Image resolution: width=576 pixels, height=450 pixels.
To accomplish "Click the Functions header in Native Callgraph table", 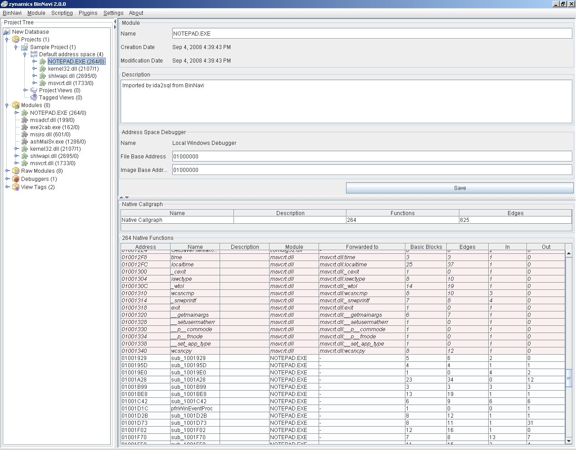I will coord(403,213).
